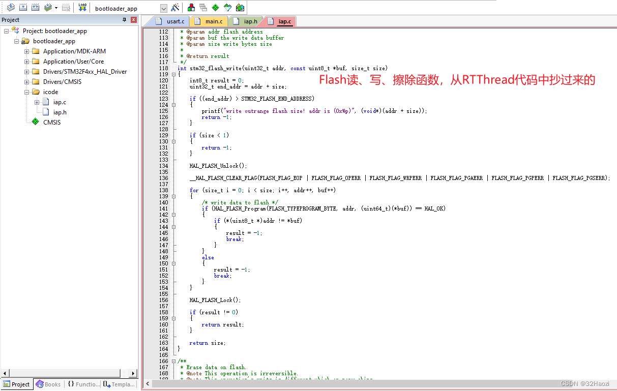Open Options for Target magic wand

click(x=175, y=8)
